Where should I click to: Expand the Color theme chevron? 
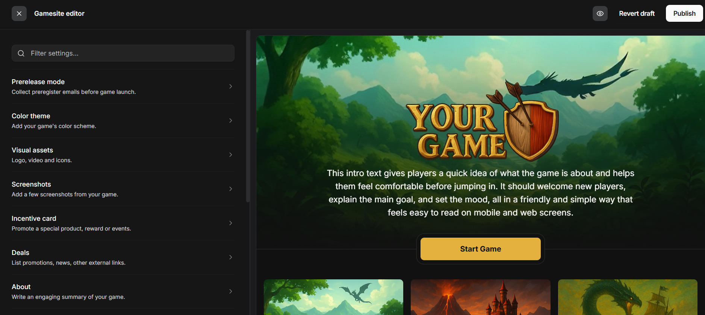tap(231, 121)
